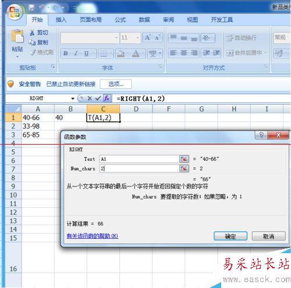This screenshot has width=291, height=288.
Task: Open the Office button menu
Action: pyautogui.click(x=14, y=12)
